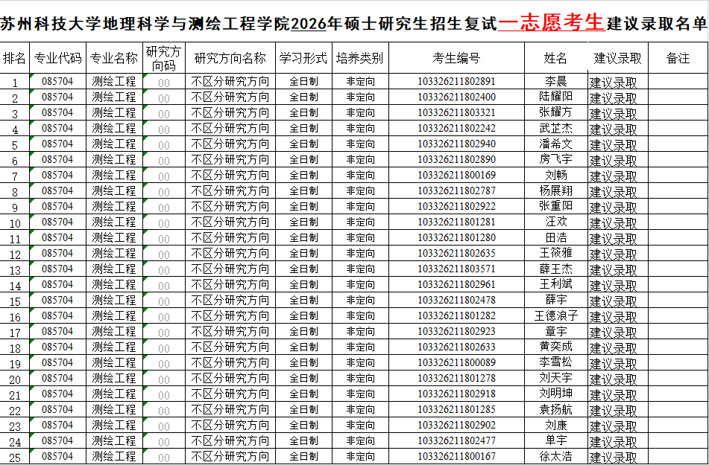Click the title text 一志愿考生 in red
The height and width of the screenshot is (465, 709).
tap(551, 23)
